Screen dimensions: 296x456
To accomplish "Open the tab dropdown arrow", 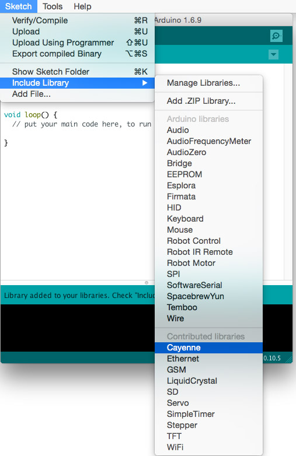I will [x=273, y=54].
